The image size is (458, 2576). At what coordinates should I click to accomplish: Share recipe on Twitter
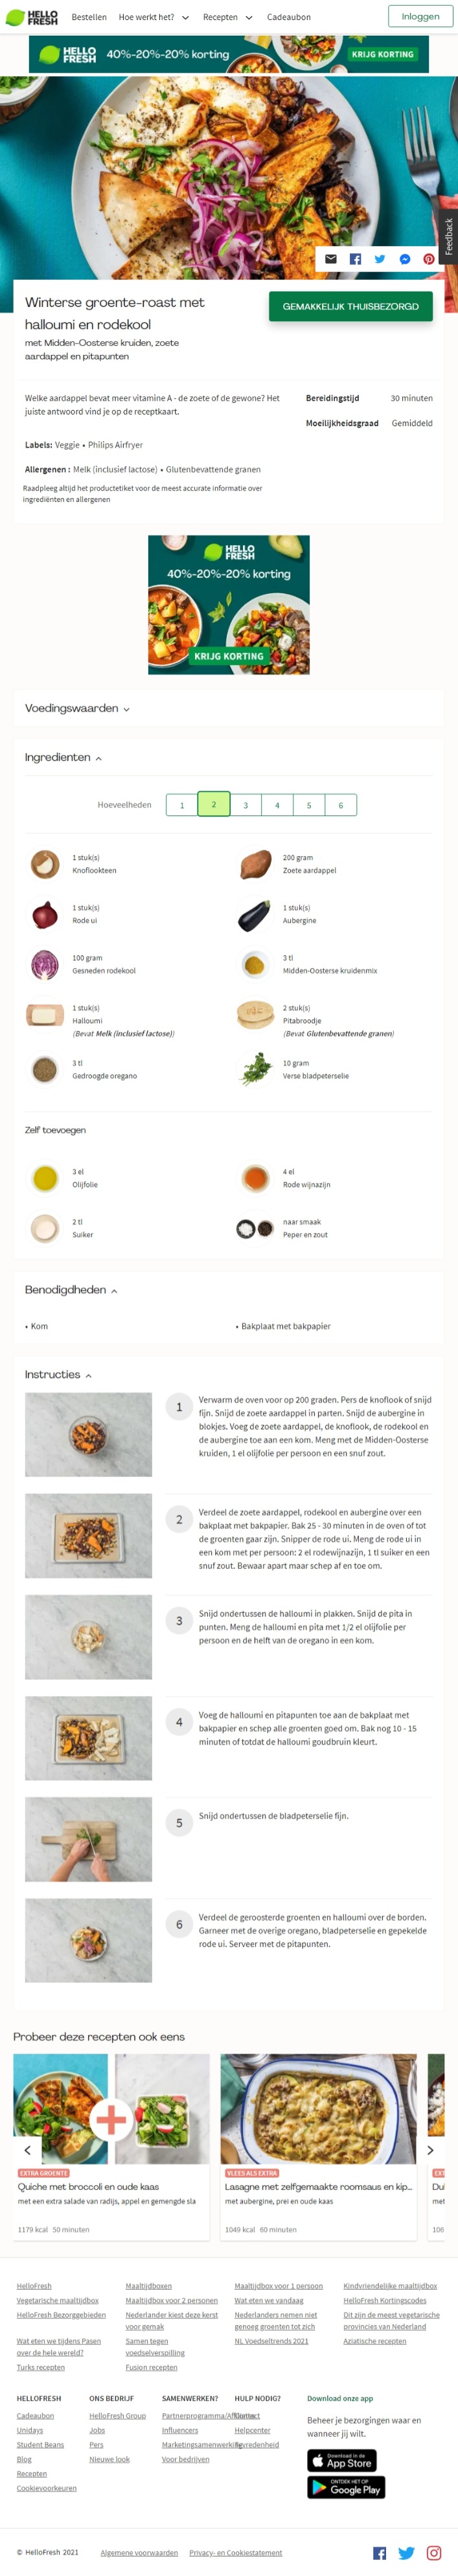coord(380,259)
